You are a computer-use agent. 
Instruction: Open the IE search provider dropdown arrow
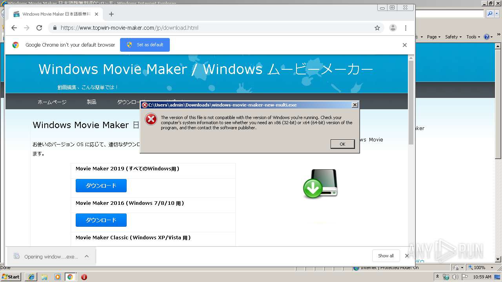point(497,14)
